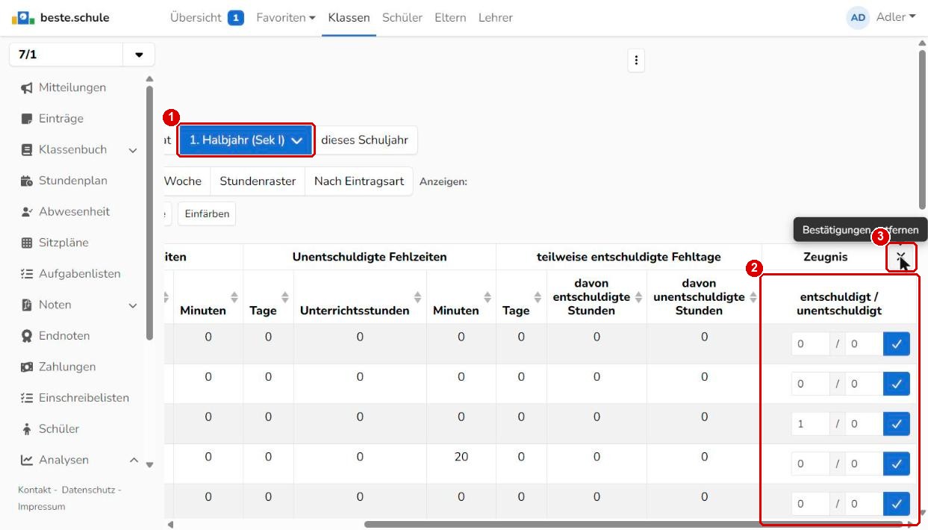
Task: Switch to Schüler tab in top navigation
Action: point(402,17)
